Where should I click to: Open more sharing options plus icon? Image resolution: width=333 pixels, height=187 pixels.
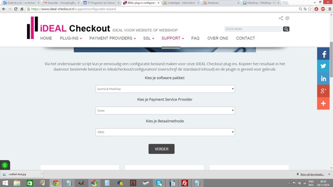coord(323,104)
